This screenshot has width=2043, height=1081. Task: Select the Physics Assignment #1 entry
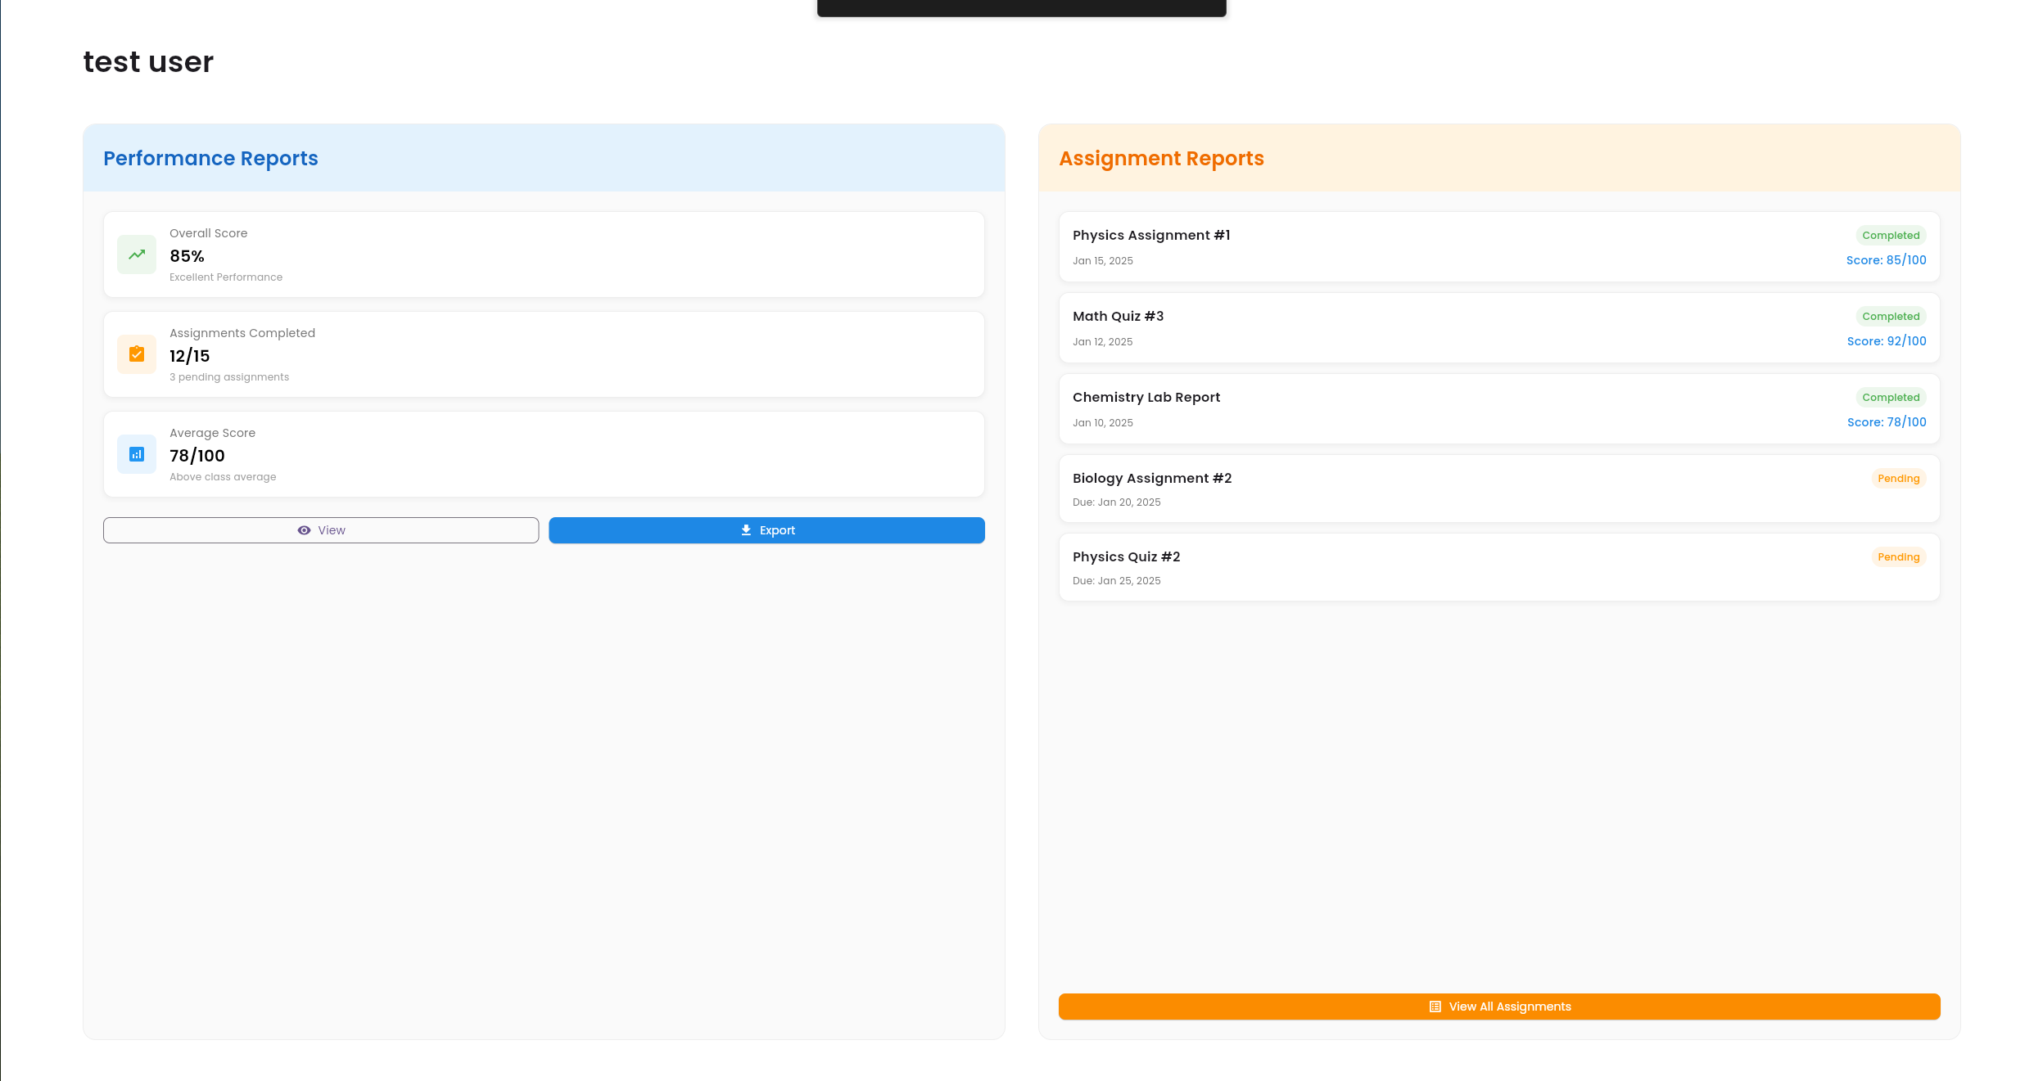coord(1150,236)
